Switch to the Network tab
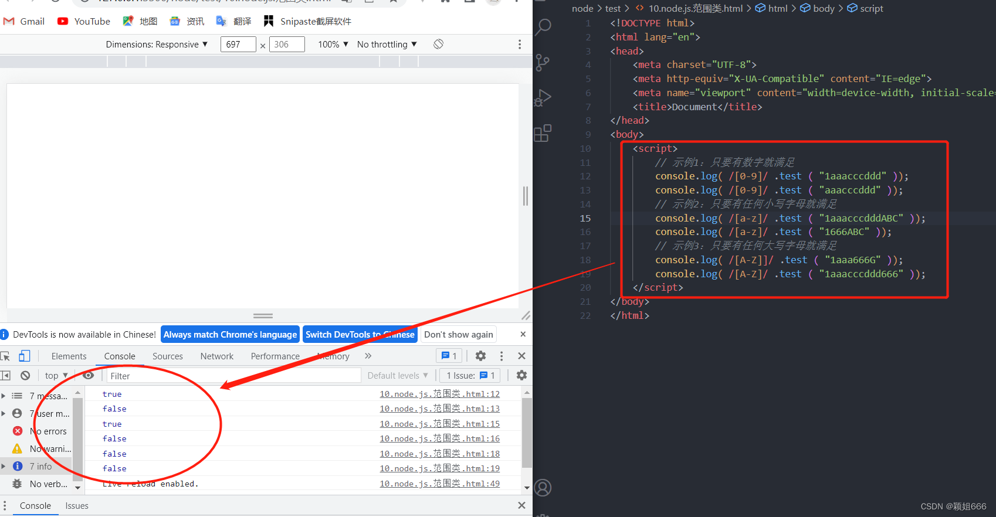 point(217,356)
